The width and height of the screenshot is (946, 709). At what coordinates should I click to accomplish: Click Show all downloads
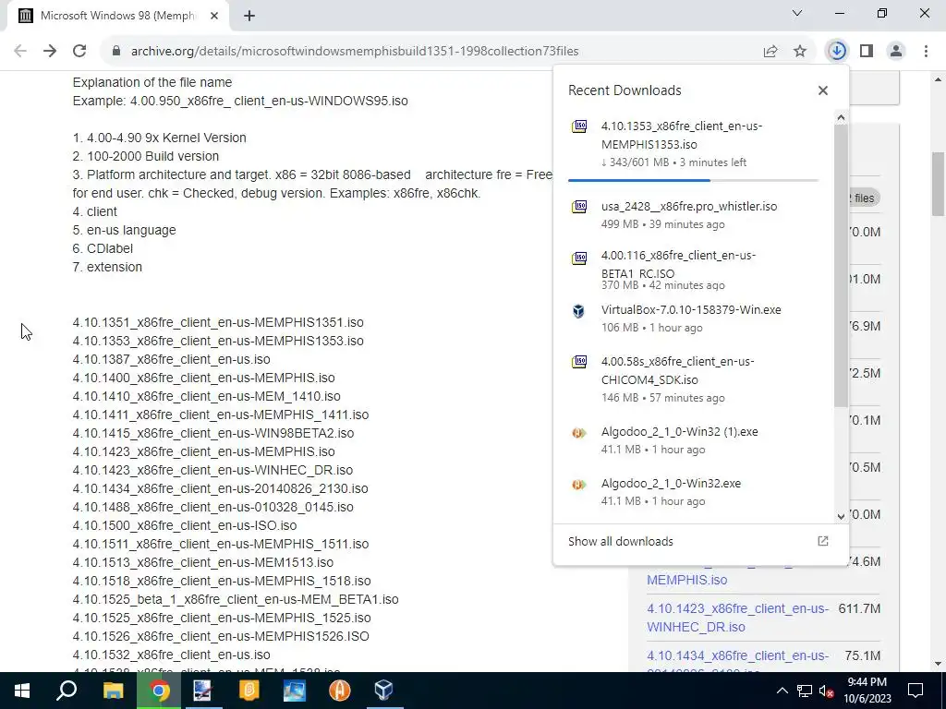point(620,541)
